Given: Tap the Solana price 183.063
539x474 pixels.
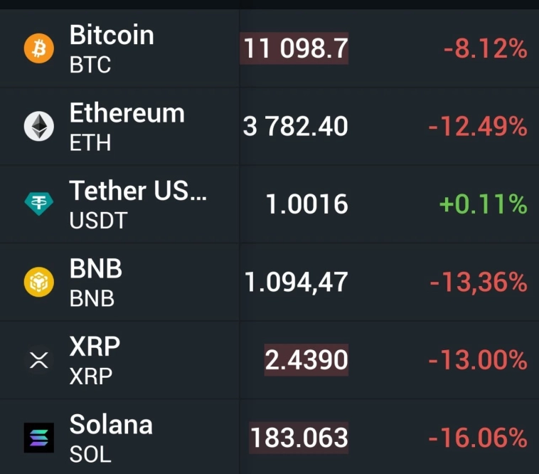Looking at the screenshot, I should point(299,438).
